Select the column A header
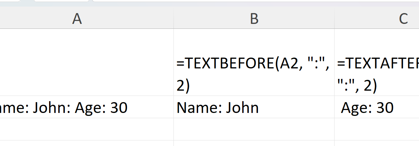 (x=77, y=19)
